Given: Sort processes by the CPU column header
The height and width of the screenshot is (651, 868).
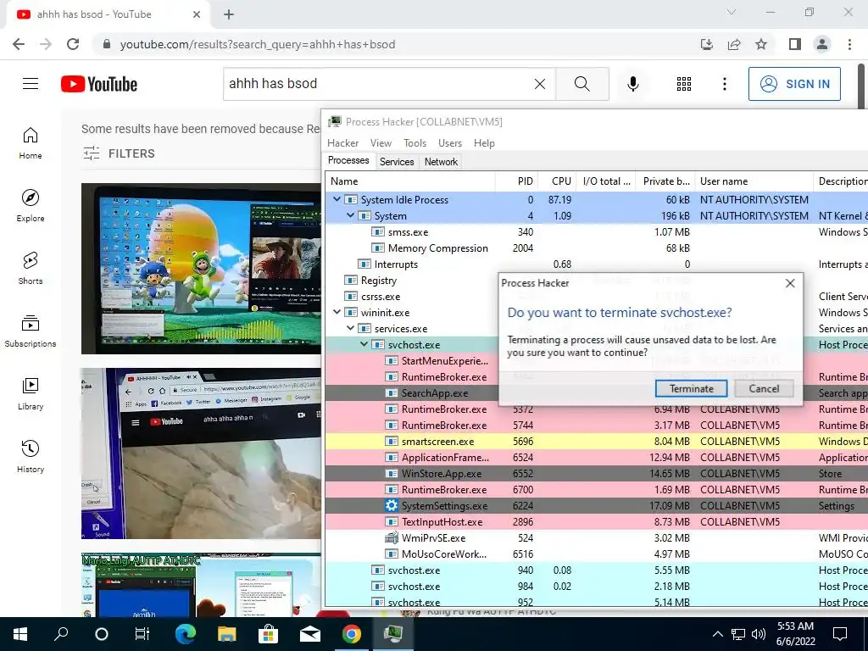Looking at the screenshot, I should 556,181.
